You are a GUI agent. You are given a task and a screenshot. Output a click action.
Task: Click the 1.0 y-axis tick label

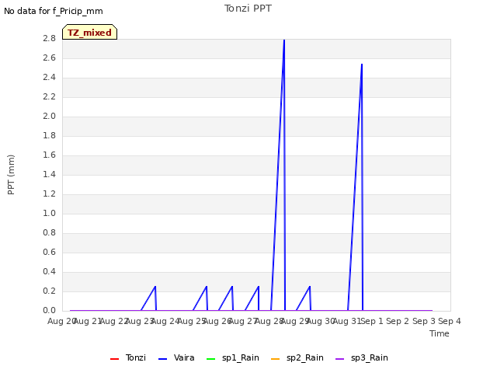point(49,213)
